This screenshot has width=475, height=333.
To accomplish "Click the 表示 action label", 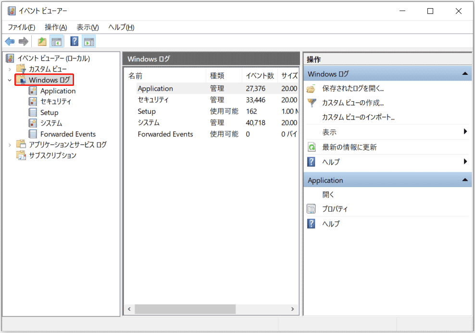I will pyautogui.click(x=329, y=132).
